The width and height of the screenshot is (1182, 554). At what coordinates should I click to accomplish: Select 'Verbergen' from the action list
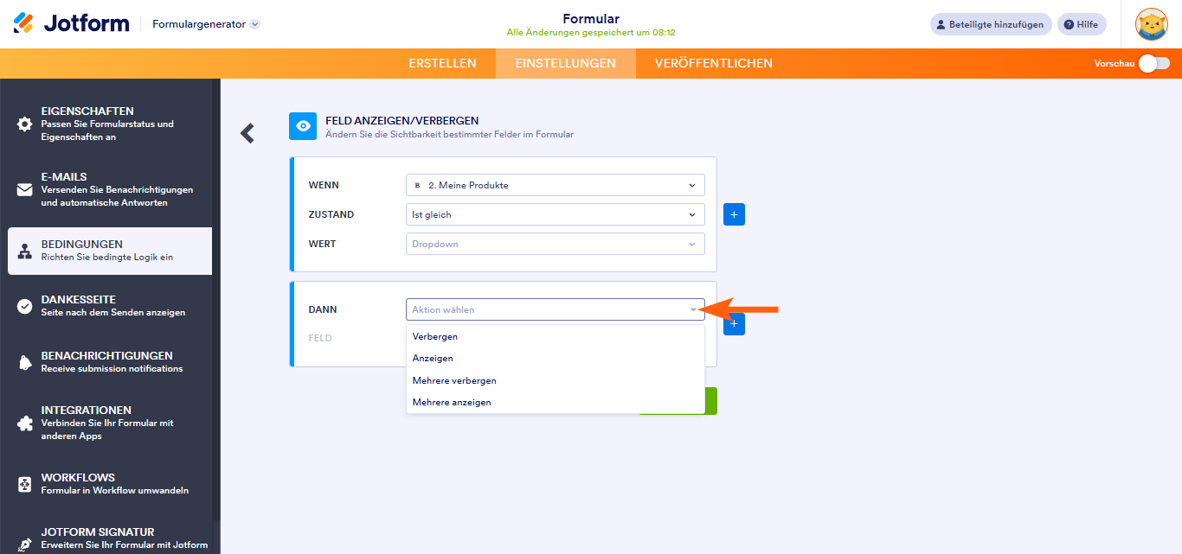pos(435,336)
